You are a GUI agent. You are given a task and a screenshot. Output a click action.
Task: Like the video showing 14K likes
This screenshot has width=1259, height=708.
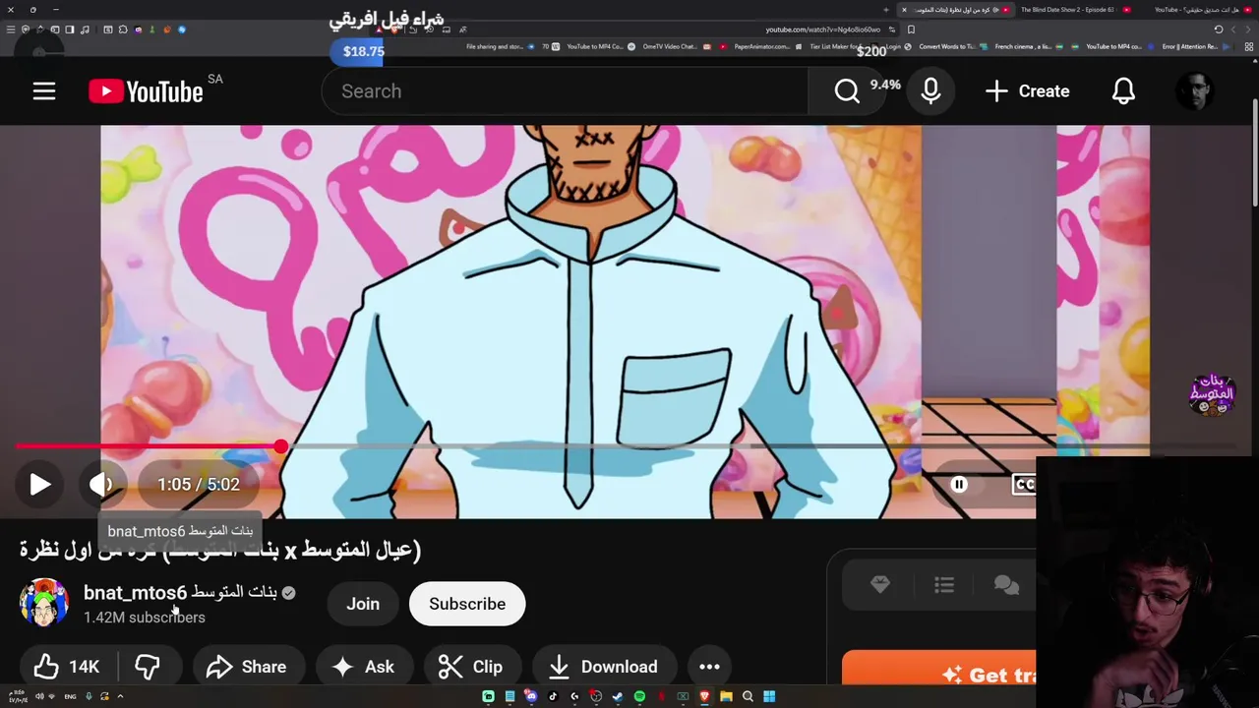coord(67,667)
